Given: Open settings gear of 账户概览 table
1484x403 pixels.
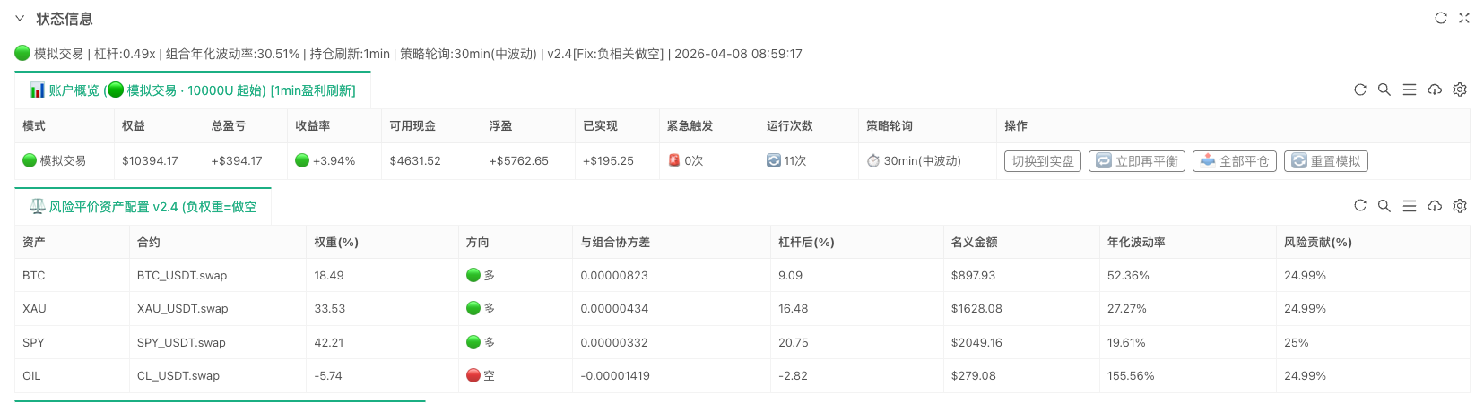Looking at the screenshot, I should 1460,90.
